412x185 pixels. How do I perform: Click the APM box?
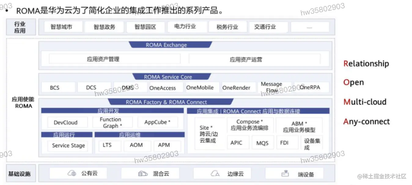tap(167, 146)
